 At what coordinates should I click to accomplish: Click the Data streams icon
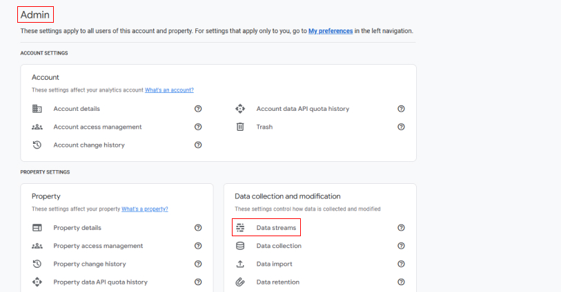[x=240, y=228]
